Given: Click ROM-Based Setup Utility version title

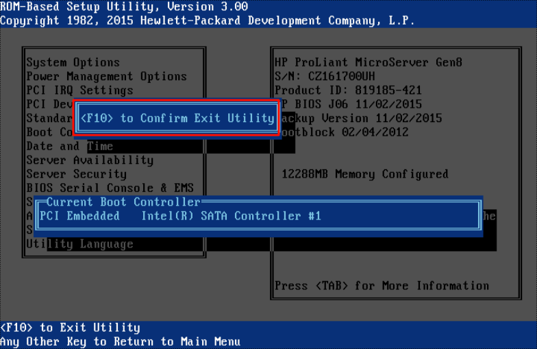Looking at the screenshot, I should coord(124,7).
